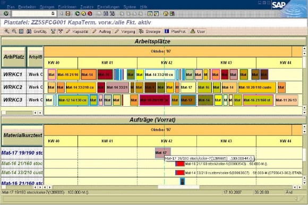Image resolution: width=308 pixels, height=205 pixels.
Task: Click the Previous Page icon
Action: (128, 14)
